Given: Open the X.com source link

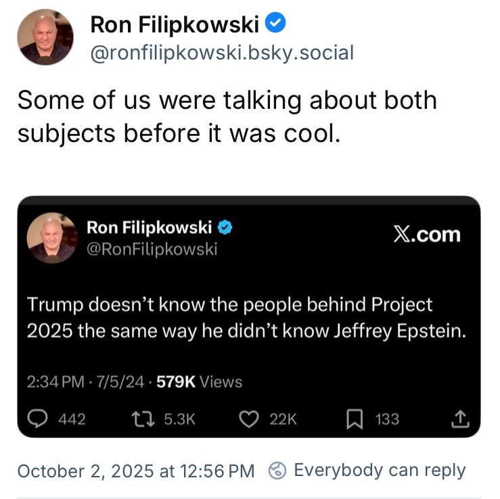Looking at the screenshot, I should coord(426,235).
